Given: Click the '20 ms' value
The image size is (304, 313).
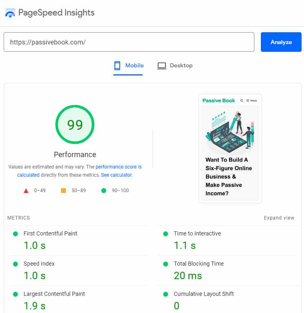Looking at the screenshot, I should (188, 276).
